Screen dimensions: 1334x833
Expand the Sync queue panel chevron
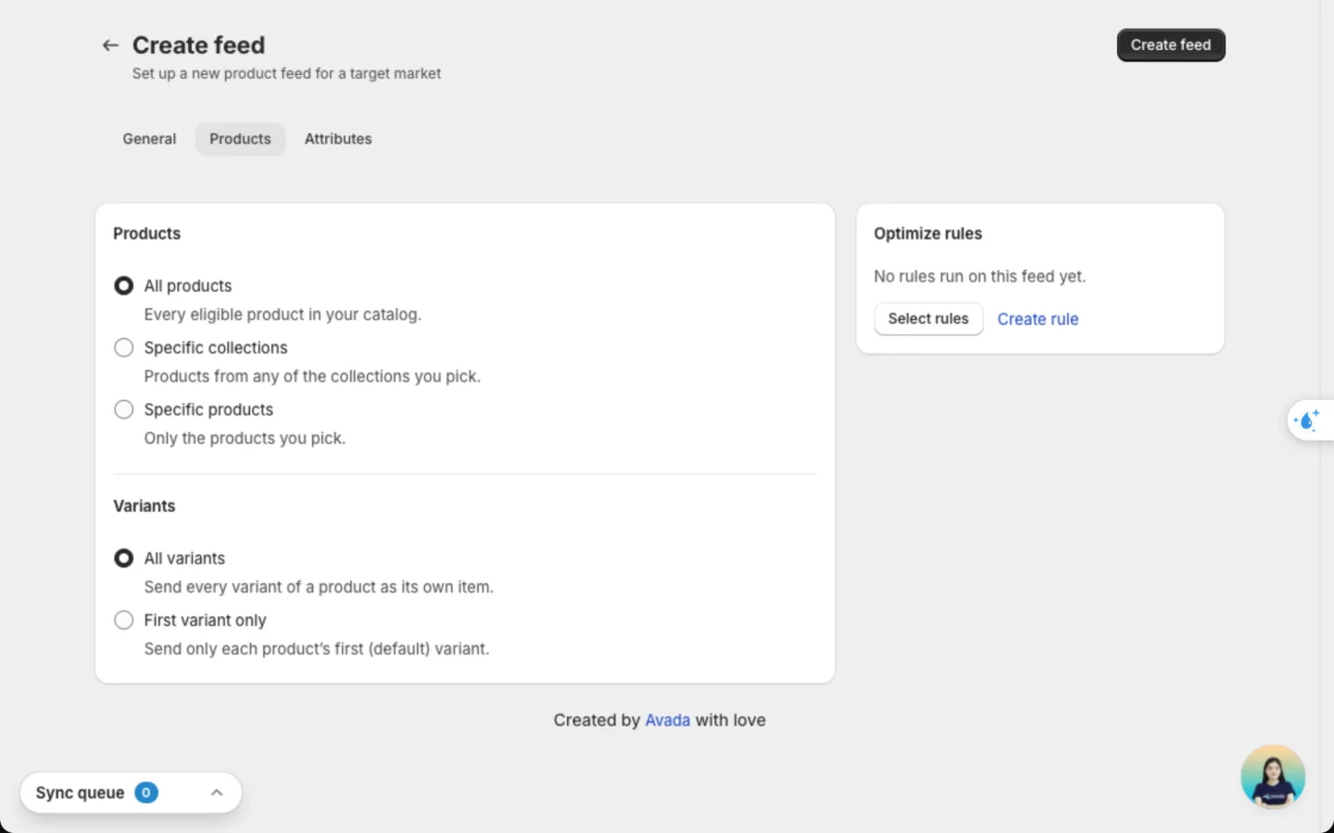tap(217, 792)
